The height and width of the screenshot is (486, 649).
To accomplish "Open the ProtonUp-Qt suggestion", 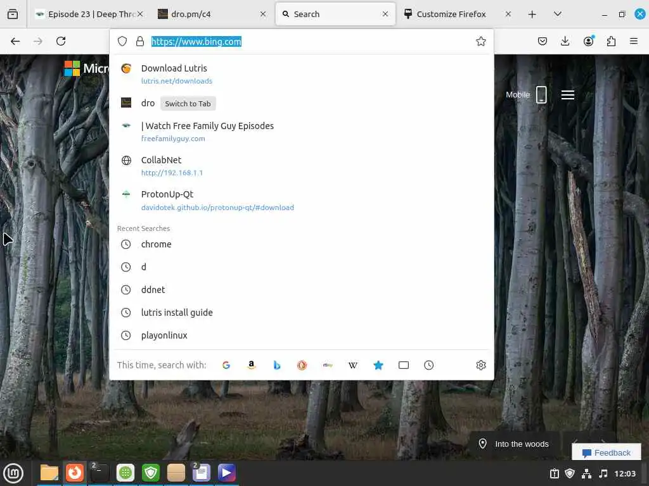I will (x=301, y=201).
